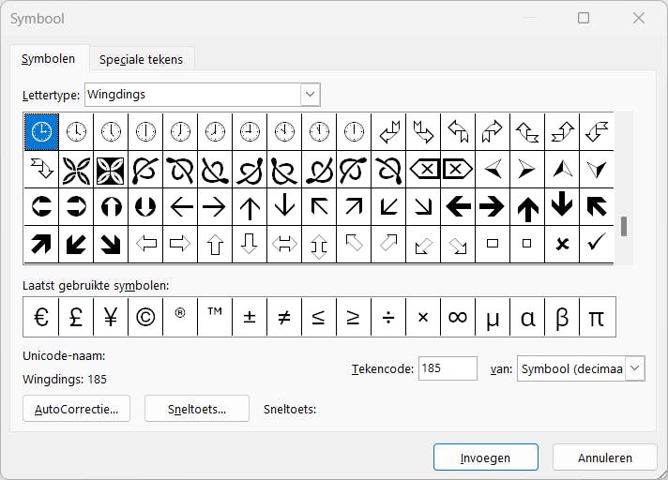The height and width of the screenshot is (480, 668).
Task: Pick the trademark symbol from recent symbols
Action: pos(215,318)
